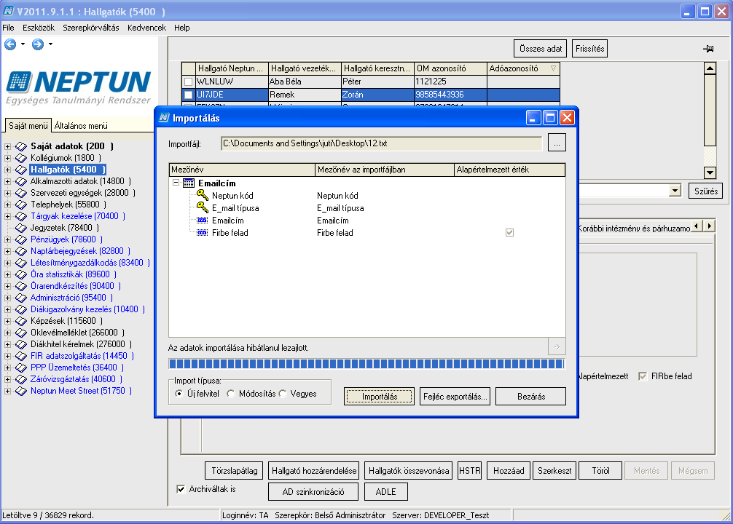Click the Létesítménygazdálkodás tree icon
Screen dimensions: 733x524
[x=21, y=263]
